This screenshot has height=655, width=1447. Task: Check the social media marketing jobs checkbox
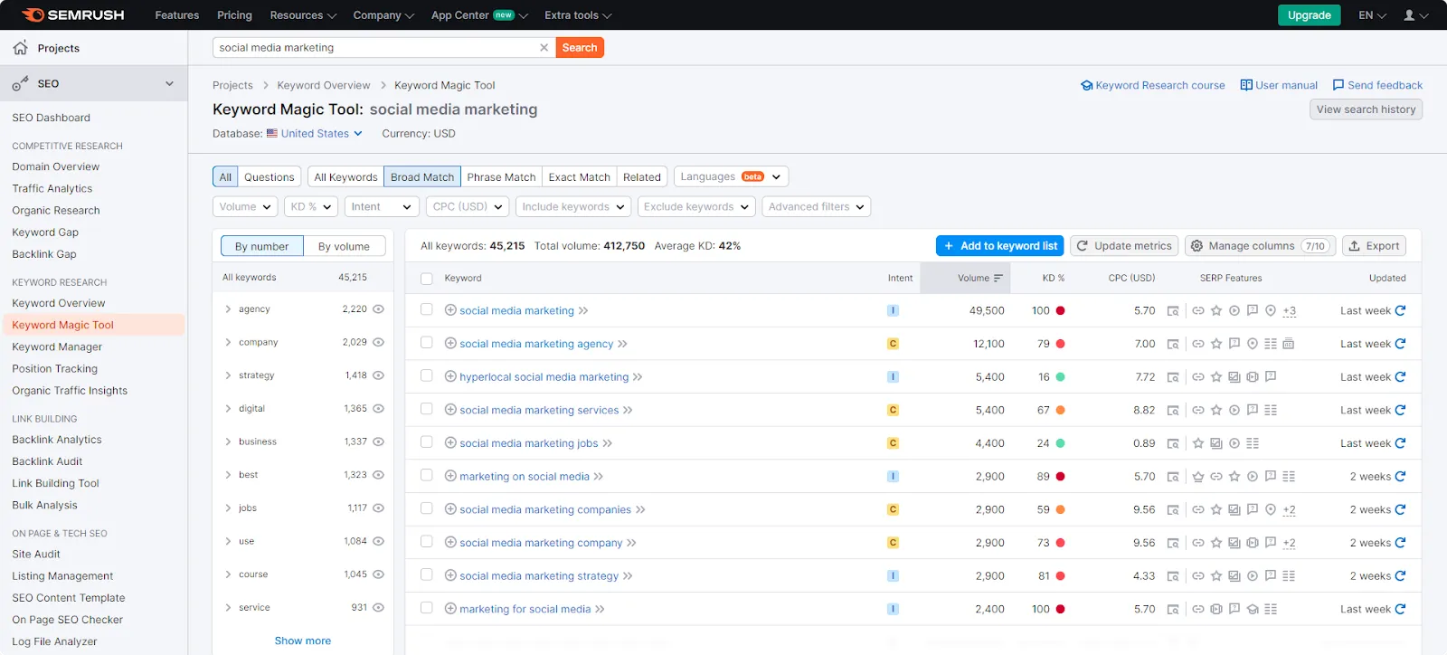426,442
